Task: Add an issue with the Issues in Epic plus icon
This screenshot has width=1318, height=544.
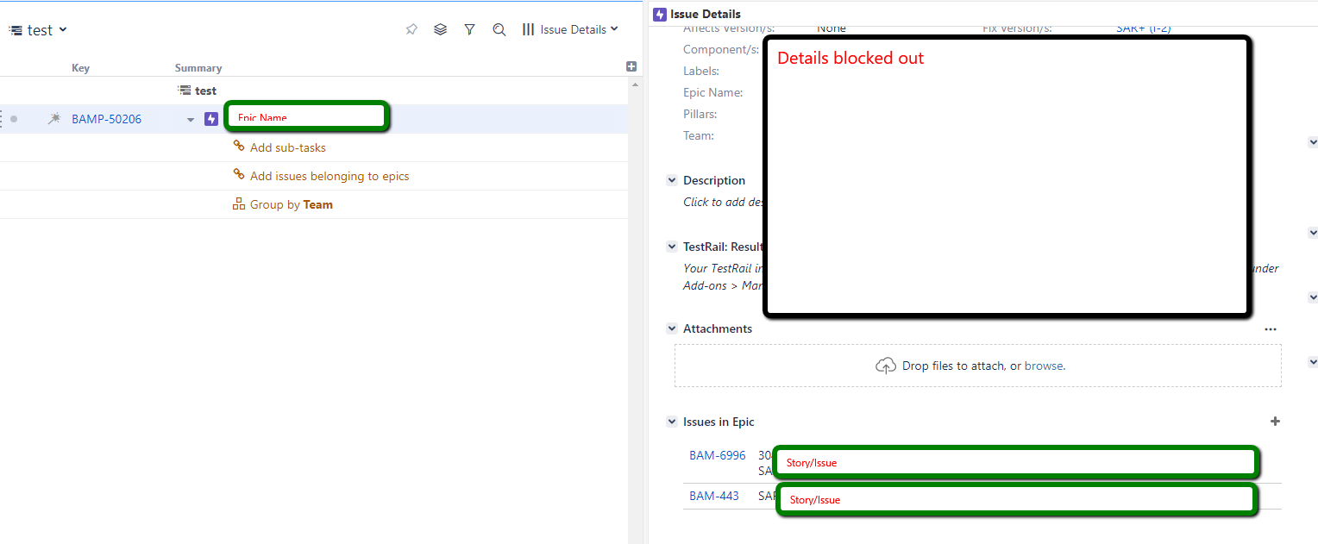Action: coord(1276,422)
